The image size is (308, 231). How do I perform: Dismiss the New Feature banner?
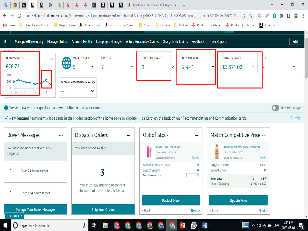click(x=295, y=118)
